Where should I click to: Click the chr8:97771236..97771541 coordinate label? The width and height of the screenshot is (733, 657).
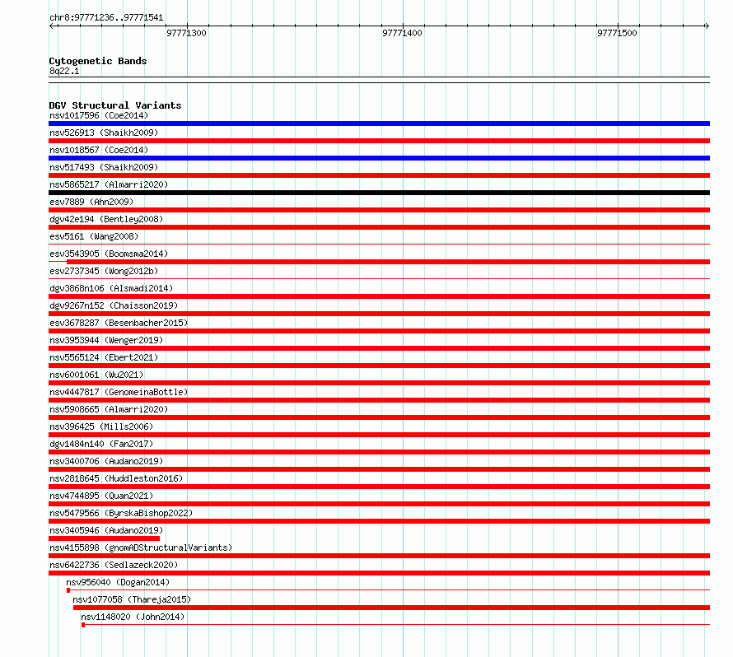(106, 17)
